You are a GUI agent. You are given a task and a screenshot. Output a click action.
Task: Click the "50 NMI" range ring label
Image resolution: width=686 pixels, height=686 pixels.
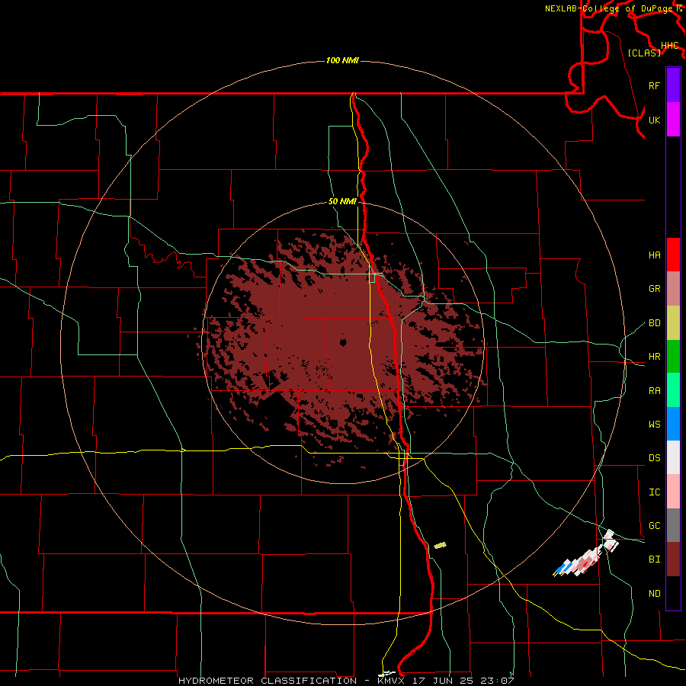342,202
